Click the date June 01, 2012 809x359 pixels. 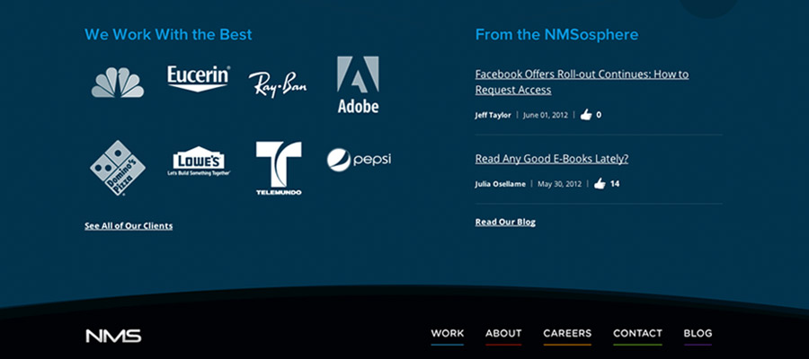point(546,116)
